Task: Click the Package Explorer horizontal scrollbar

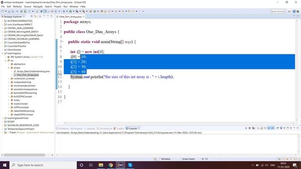Action: pos(24,155)
